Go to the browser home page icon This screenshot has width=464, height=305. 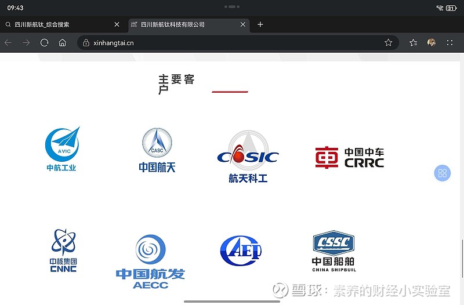click(x=63, y=42)
